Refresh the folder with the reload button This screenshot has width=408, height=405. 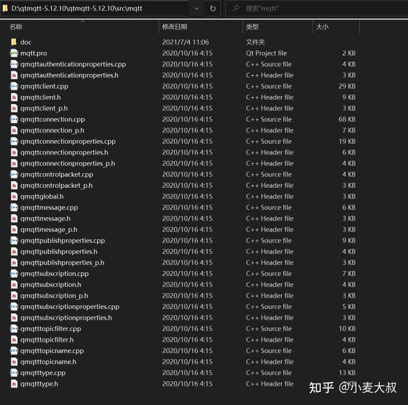point(212,8)
